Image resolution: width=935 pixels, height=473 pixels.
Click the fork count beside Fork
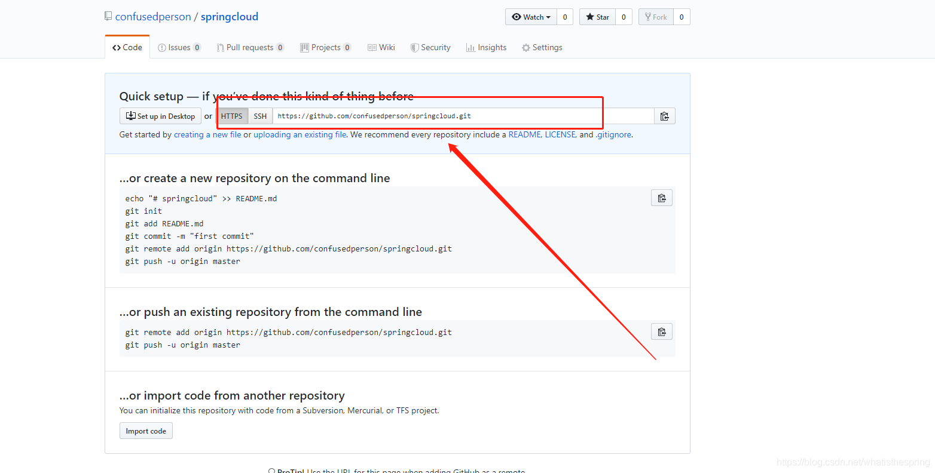[x=682, y=17]
